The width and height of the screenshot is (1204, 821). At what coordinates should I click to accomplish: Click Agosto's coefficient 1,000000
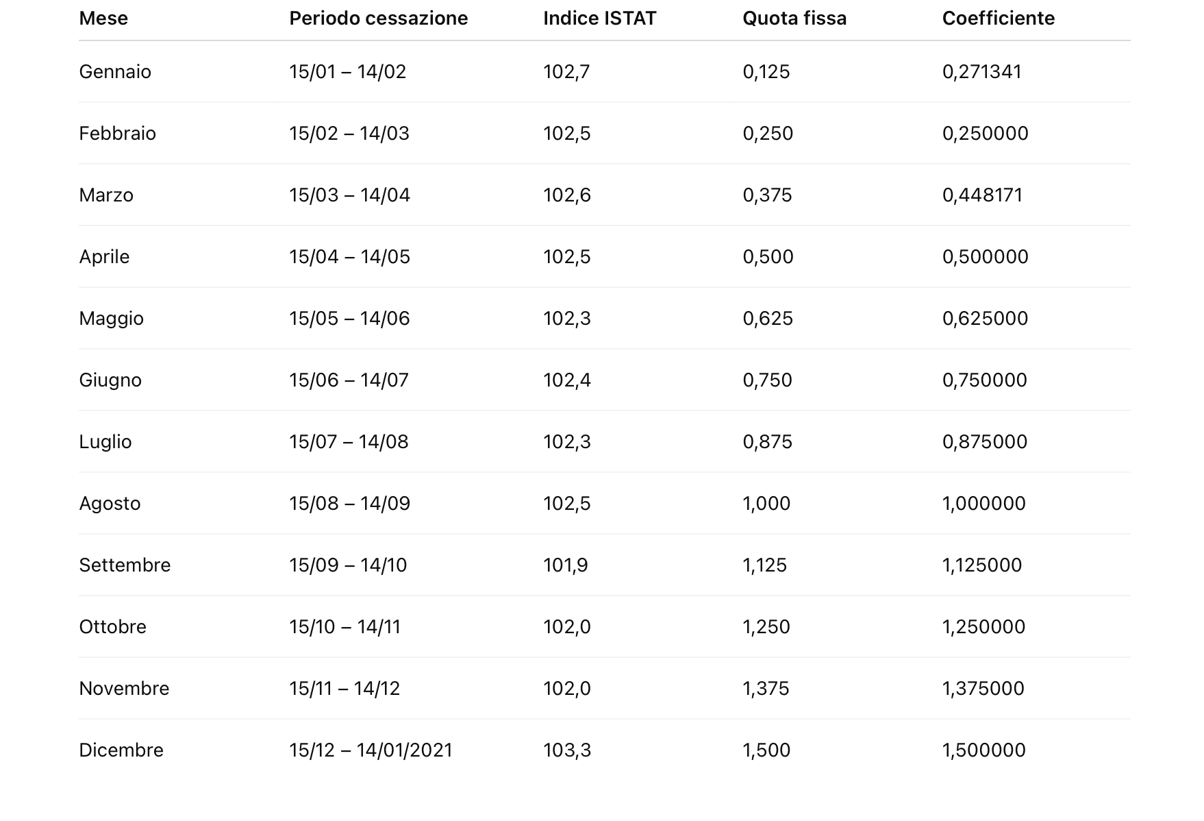pos(983,504)
